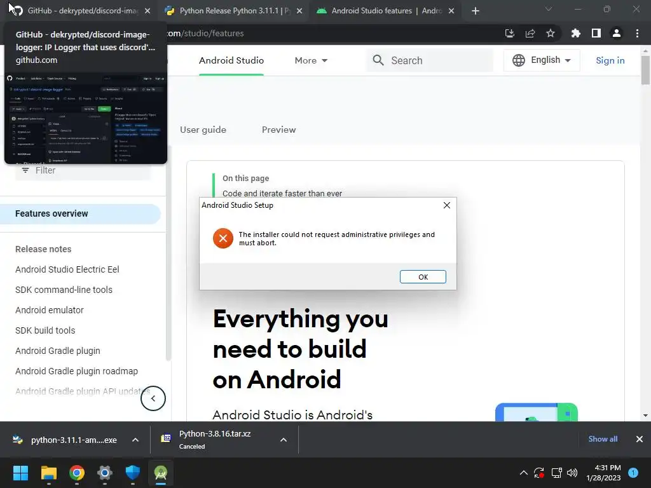This screenshot has width=651, height=488.
Task: Open File Explorer from taskbar
Action: [x=48, y=473]
